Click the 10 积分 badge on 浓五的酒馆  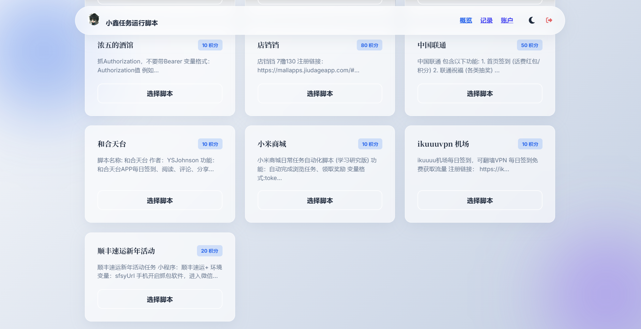(x=210, y=45)
